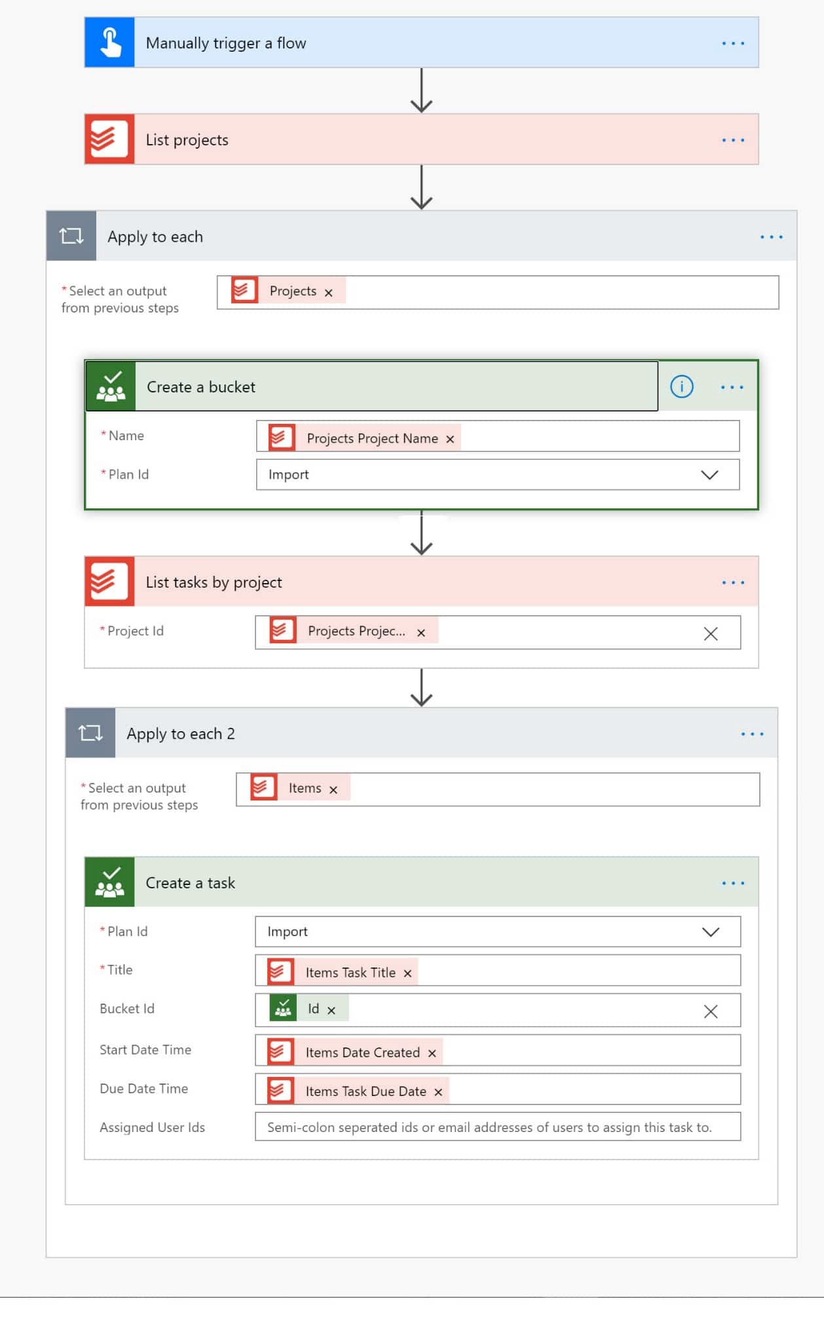The image size is (824, 1320).
Task: Open the info icon on Create a bucket
Action: (682, 387)
